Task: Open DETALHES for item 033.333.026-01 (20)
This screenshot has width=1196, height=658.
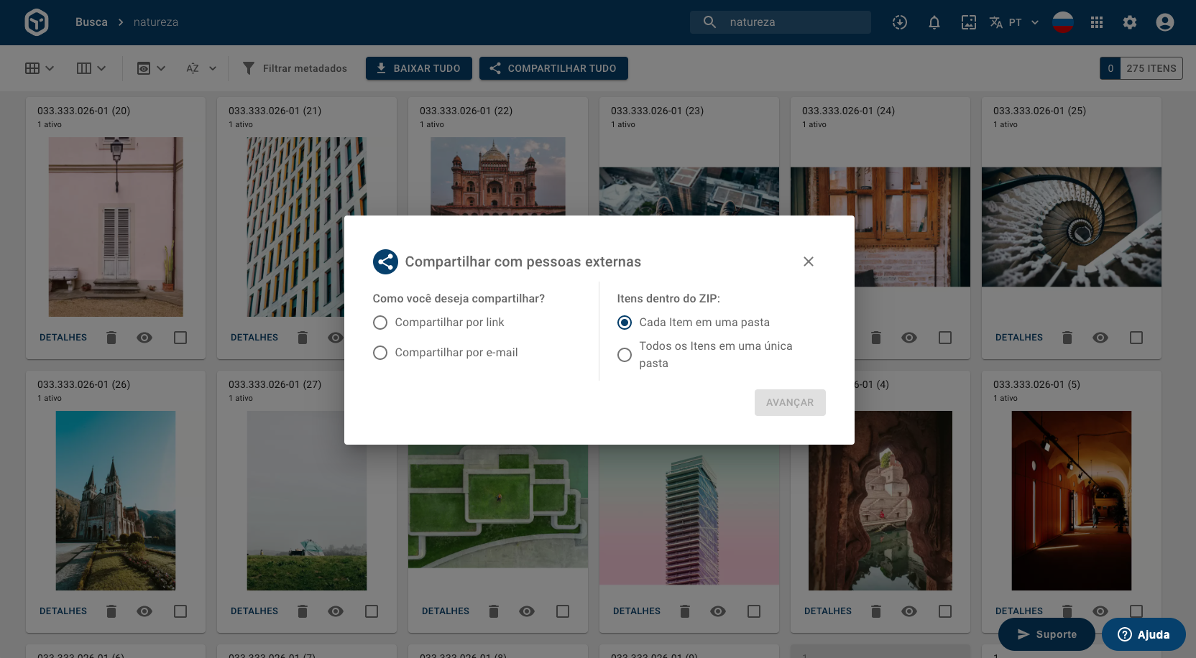Action: tap(63, 338)
